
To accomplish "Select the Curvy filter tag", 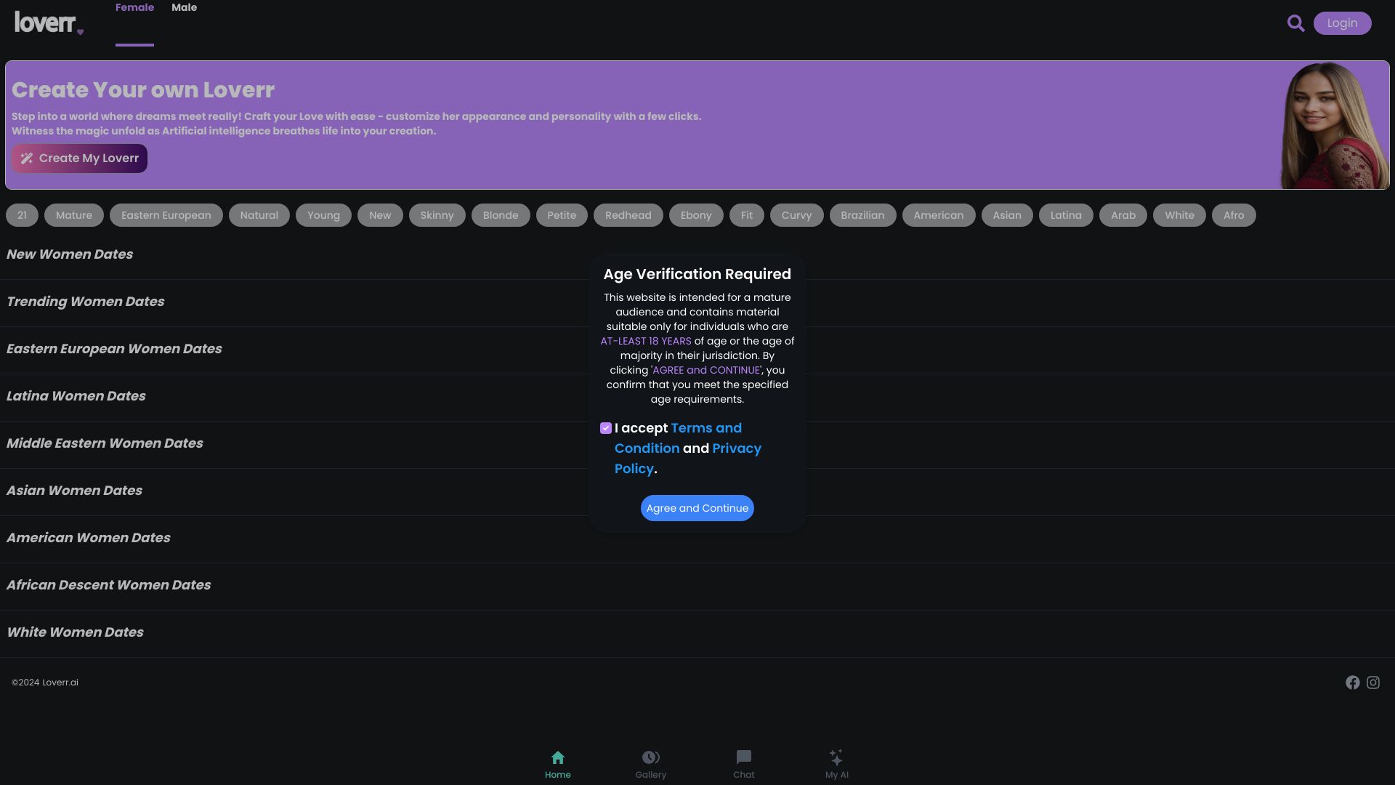I will [796, 214].
